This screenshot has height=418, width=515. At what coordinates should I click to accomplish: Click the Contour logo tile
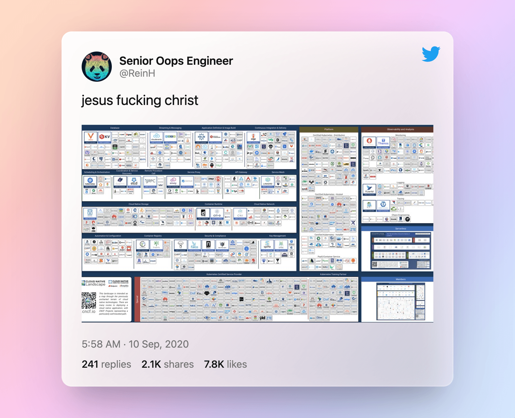pos(187,182)
